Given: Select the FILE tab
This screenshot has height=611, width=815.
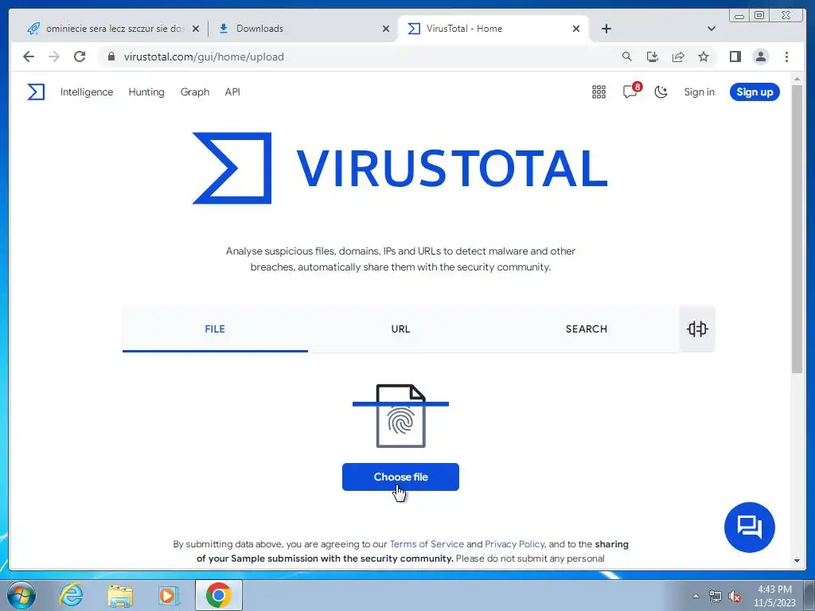Looking at the screenshot, I should pyautogui.click(x=215, y=329).
